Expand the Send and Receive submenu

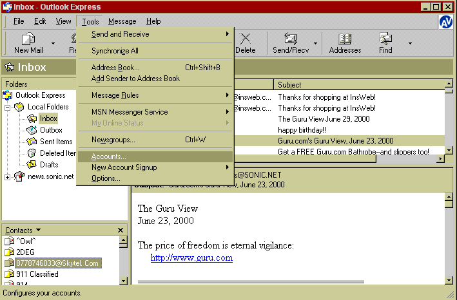(155, 34)
